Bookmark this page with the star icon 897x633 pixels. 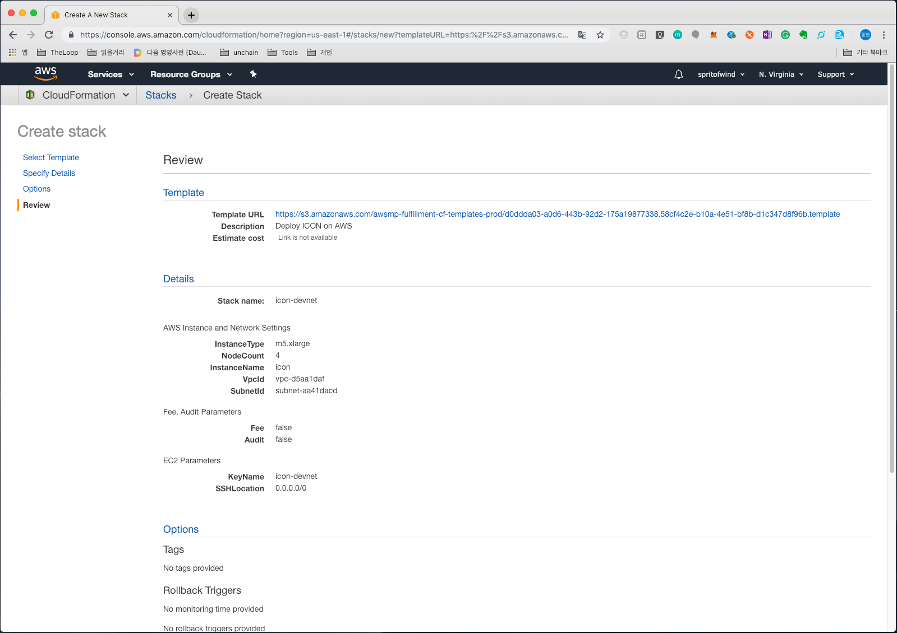pos(600,35)
